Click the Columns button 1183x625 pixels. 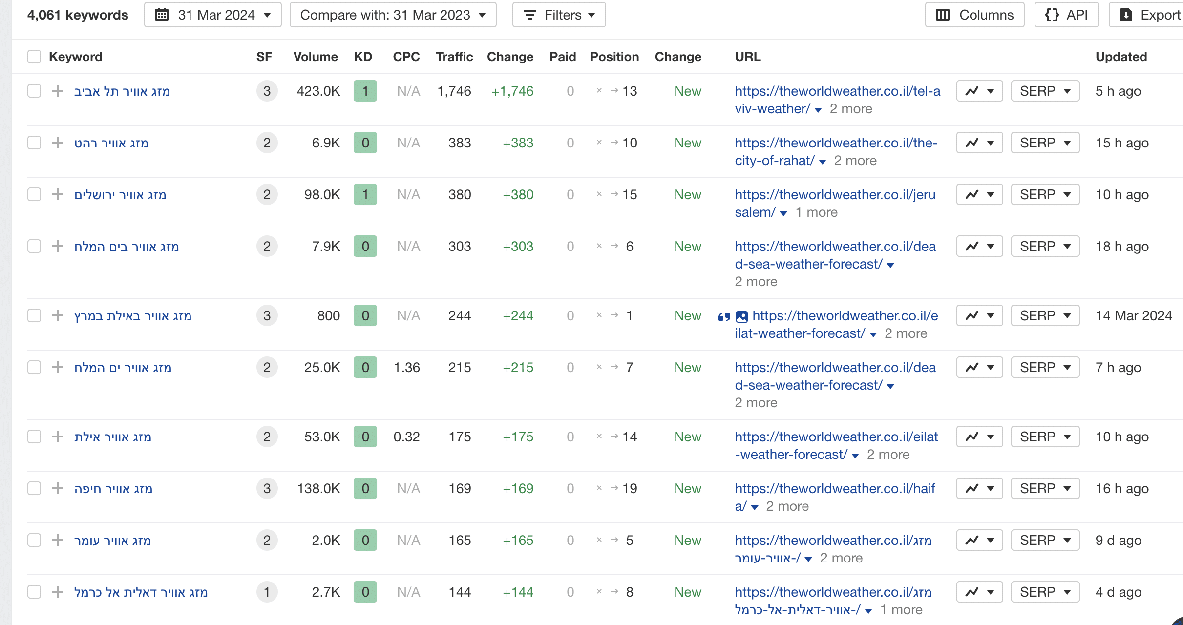[x=975, y=15]
